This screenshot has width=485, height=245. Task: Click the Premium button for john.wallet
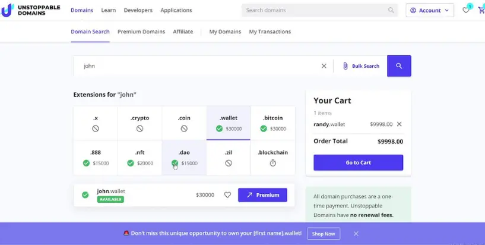[262, 195]
